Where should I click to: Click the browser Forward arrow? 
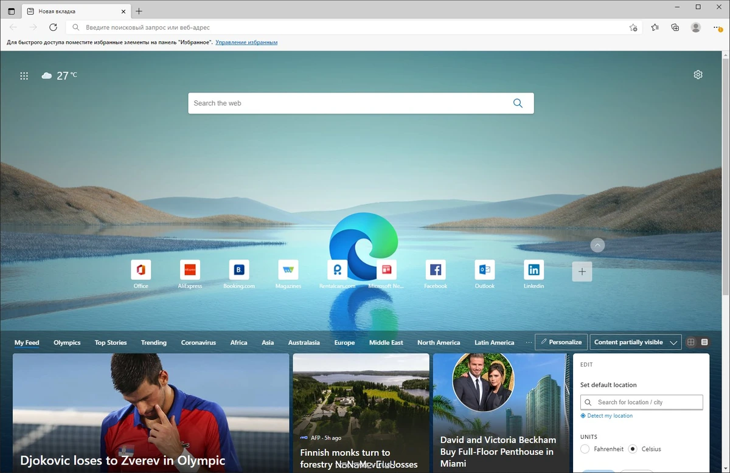(33, 27)
